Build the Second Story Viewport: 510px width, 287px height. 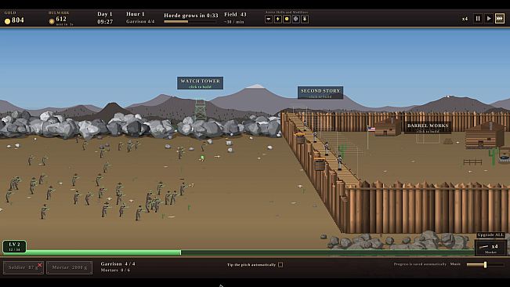[x=320, y=93]
